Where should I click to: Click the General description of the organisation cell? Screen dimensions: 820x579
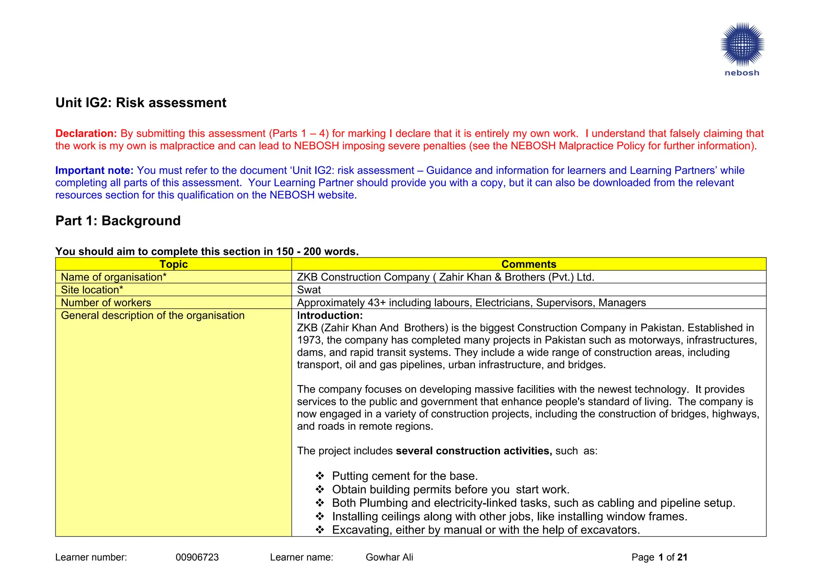coord(153,315)
